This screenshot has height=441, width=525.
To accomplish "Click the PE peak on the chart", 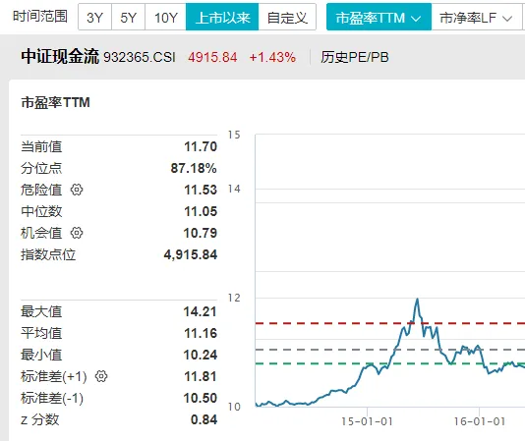I will [417, 299].
